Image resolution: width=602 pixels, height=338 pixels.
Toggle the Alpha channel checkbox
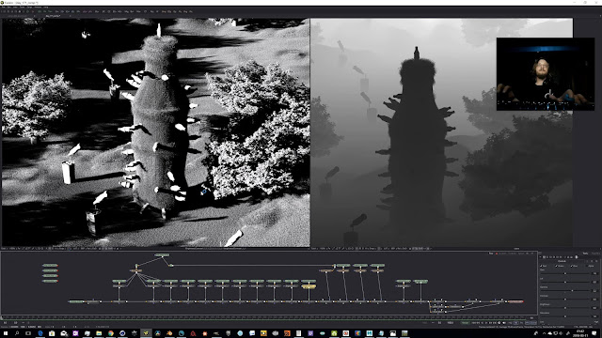[x=587, y=266]
